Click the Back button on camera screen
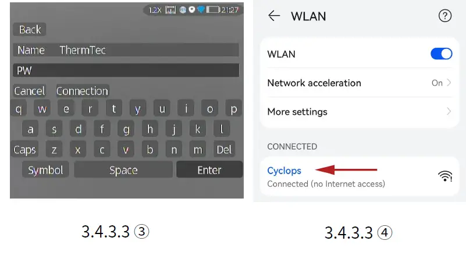The image size is (466, 255). click(x=30, y=30)
